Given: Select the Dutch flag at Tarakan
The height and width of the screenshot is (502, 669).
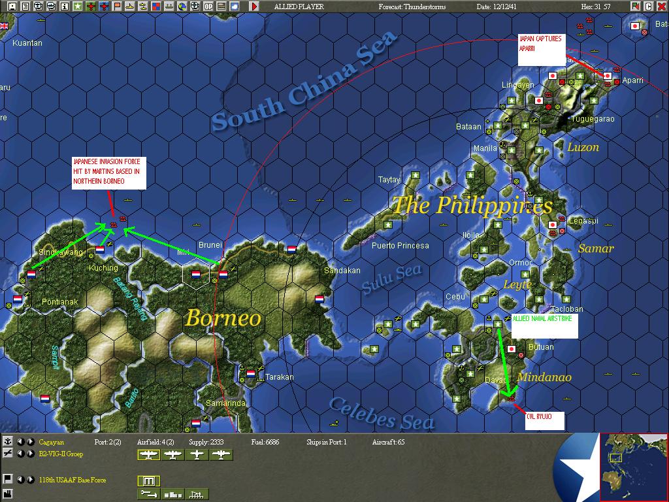Looking at the screenshot, I should point(251,373).
